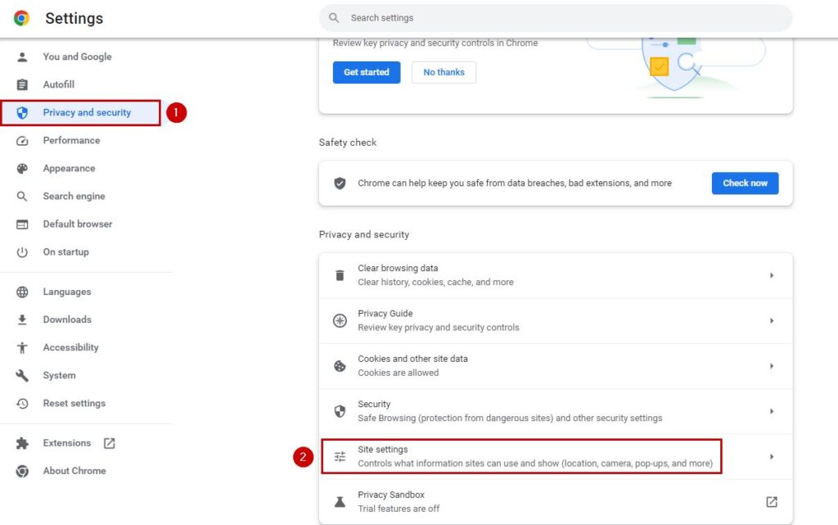Click the You and Google person icon

click(x=22, y=57)
